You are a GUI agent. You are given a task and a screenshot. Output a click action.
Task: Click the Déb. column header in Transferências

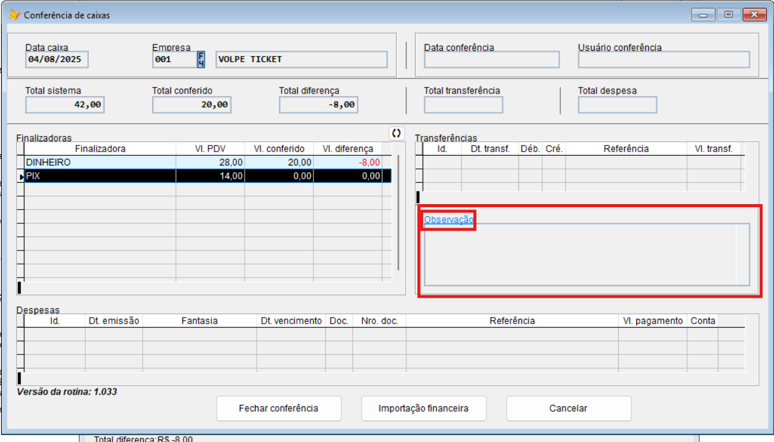(531, 149)
